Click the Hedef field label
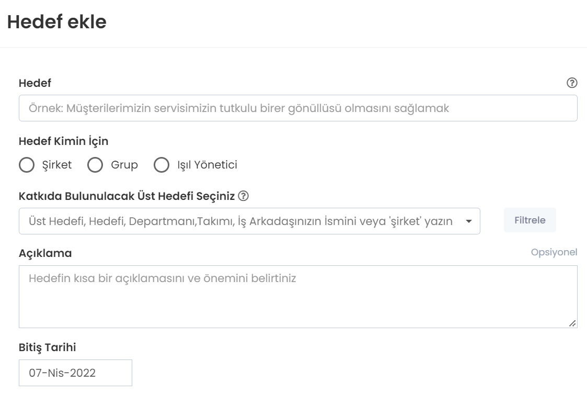 (x=35, y=83)
